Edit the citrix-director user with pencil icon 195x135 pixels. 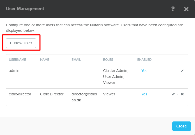[173, 94]
